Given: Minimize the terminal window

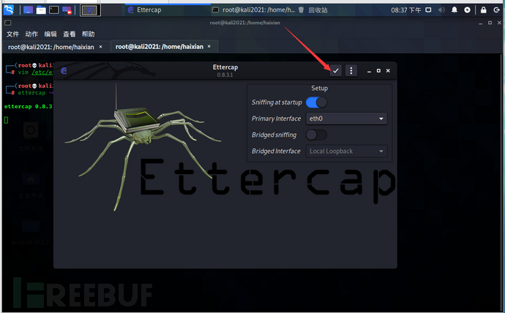Looking at the screenshot, I should pyautogui.click(x=481, y=23).
